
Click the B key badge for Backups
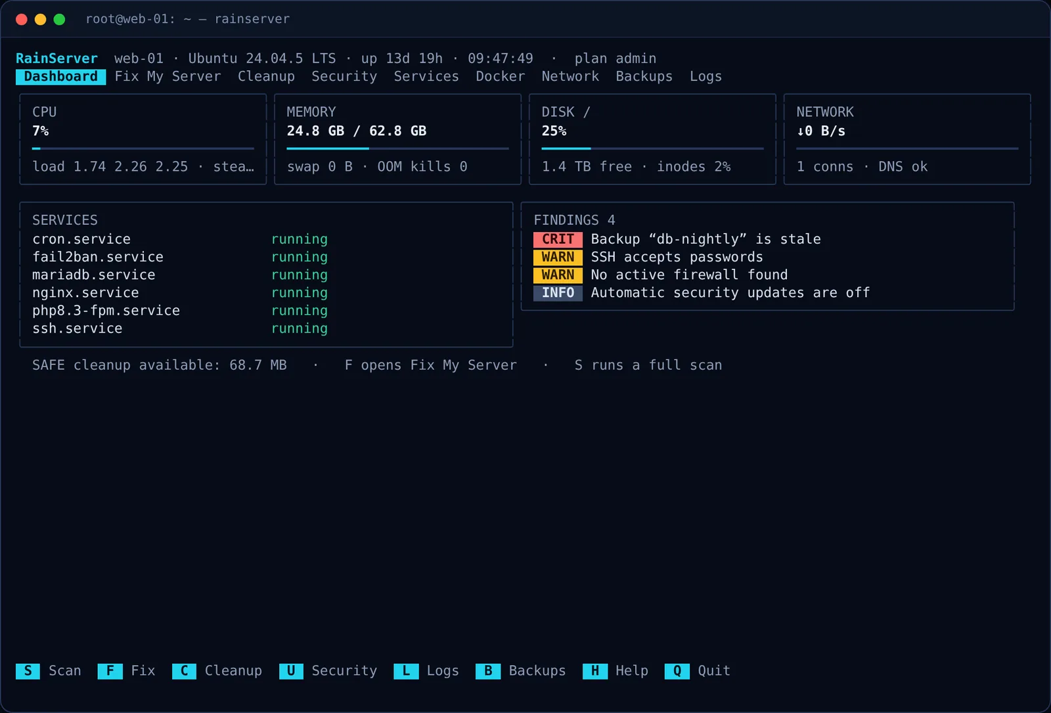488,671
